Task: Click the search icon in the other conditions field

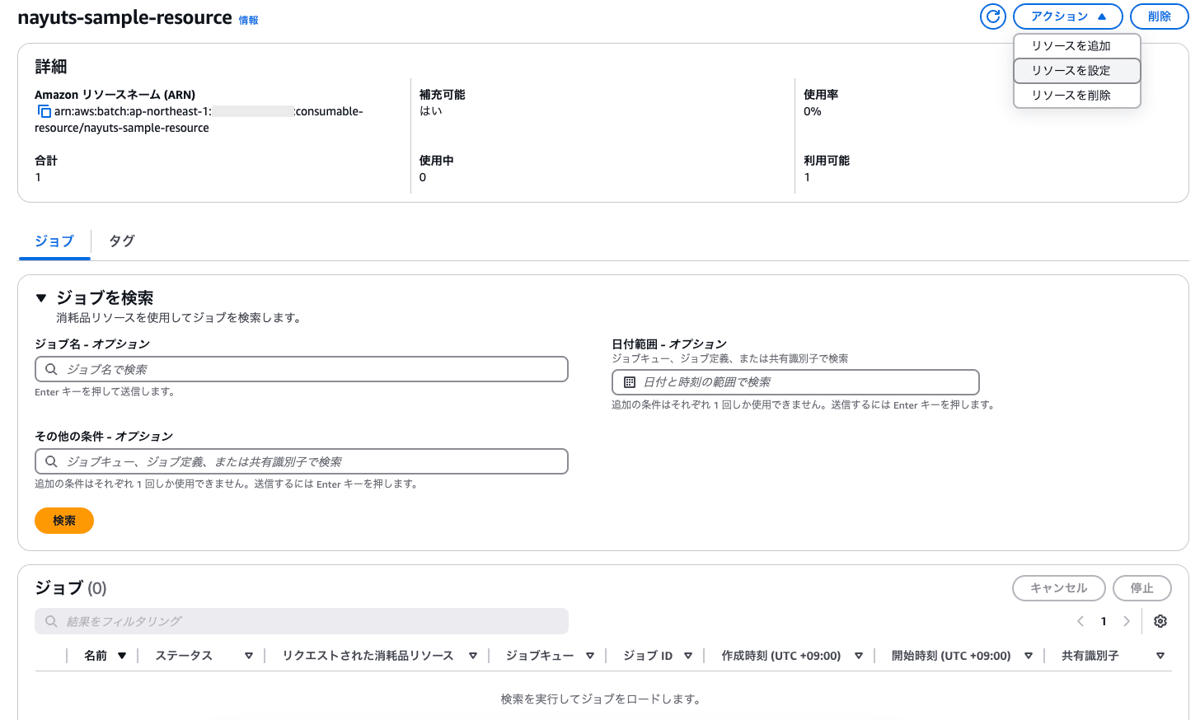Action: (x=51, y=461)
